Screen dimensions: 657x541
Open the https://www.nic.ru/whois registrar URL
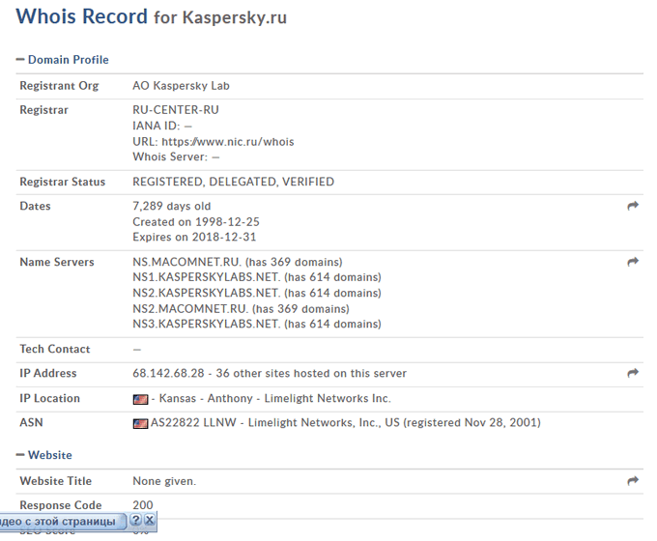[228, 142]
